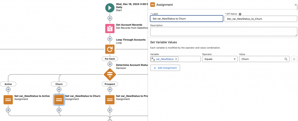The width and height of the screenshot is (298, 121).
Task: Click the Add Assignment button
Action: click(x=165, y=68)
